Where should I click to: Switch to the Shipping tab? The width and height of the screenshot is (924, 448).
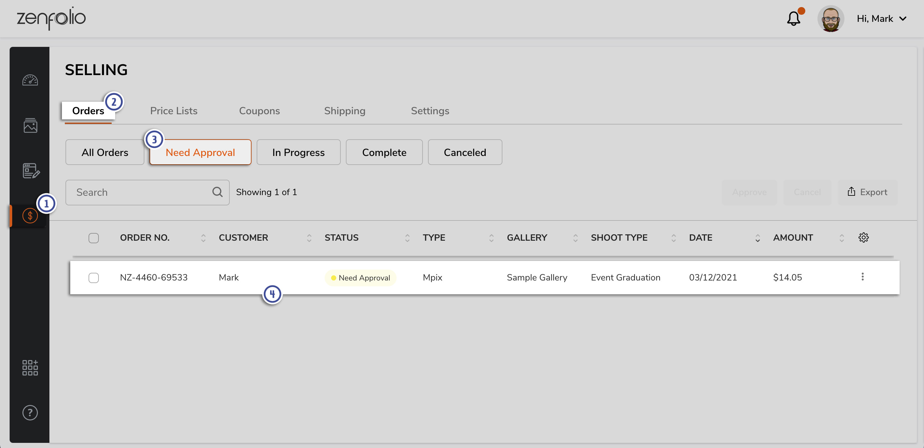coord(345,111)
